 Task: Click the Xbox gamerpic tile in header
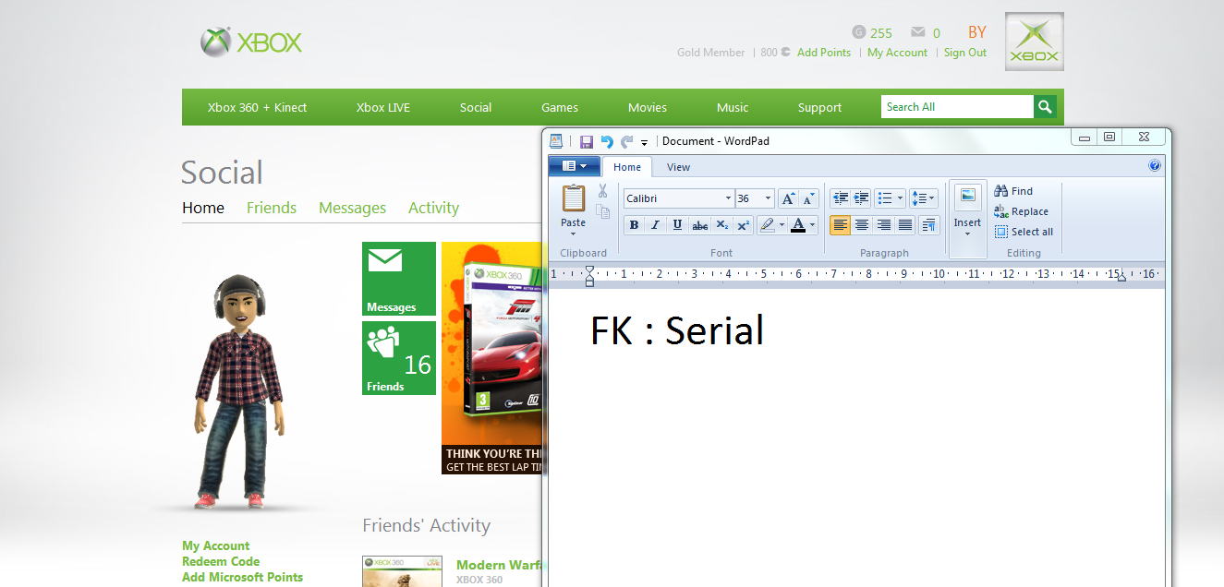tap(1035, 42)
